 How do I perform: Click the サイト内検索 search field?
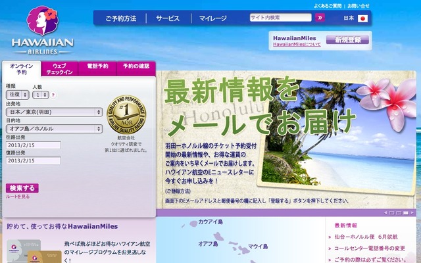pyautogui.click(x=281, y=18)
